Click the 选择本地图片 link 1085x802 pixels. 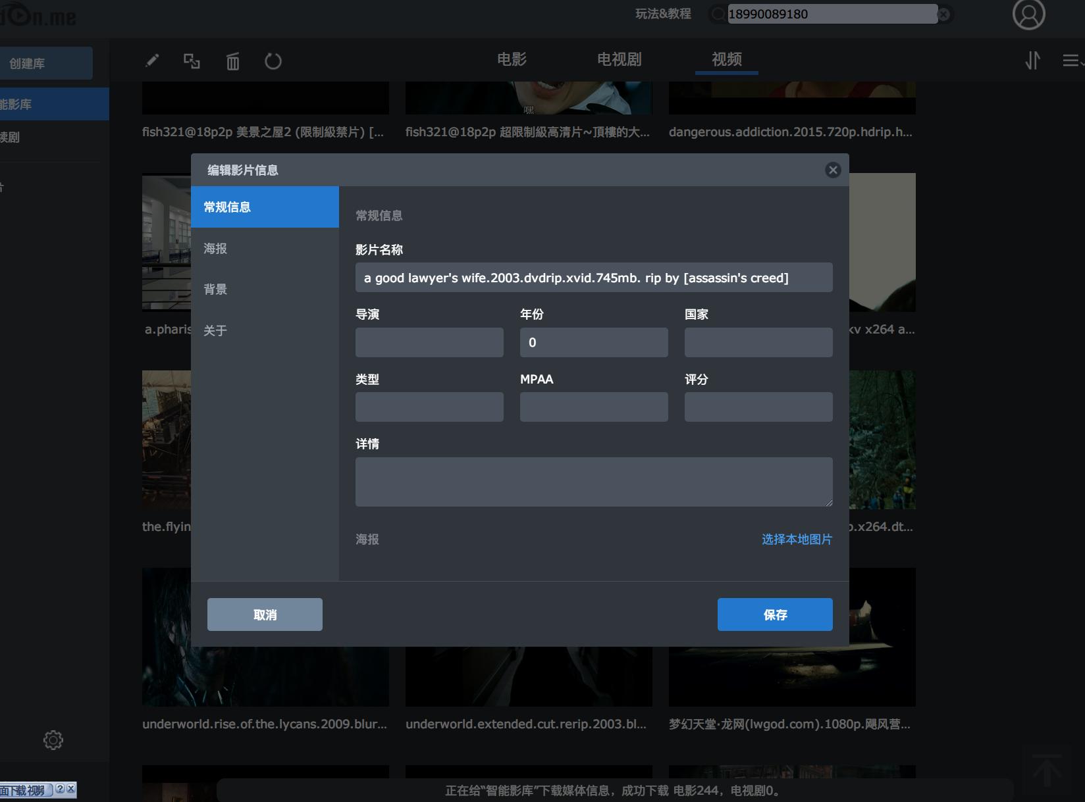[797, 539]
